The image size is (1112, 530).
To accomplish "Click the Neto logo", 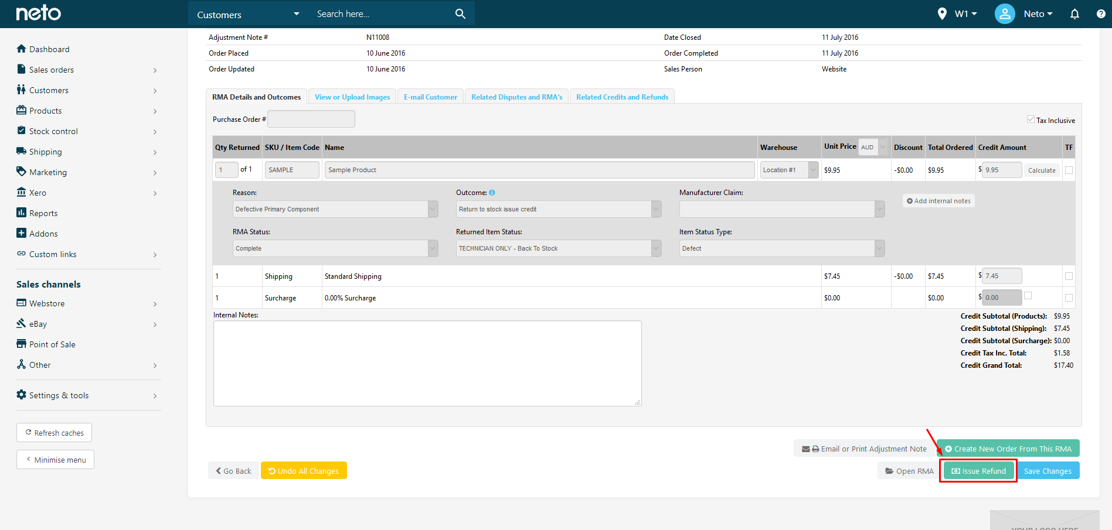I will (x=38, y=13).
